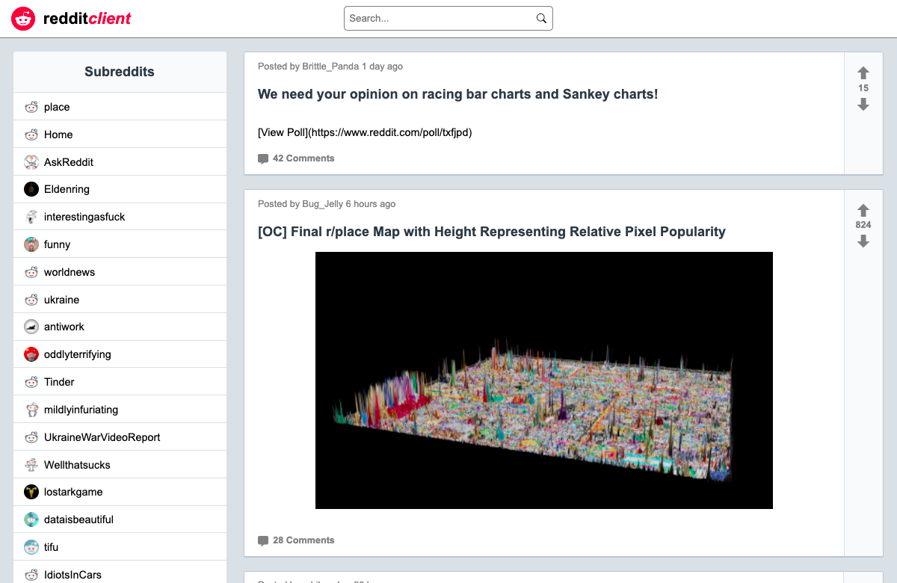This screenshot has height=583, width=897.
Task: Downvote the r/place Map post
Action: pos(863,241)
